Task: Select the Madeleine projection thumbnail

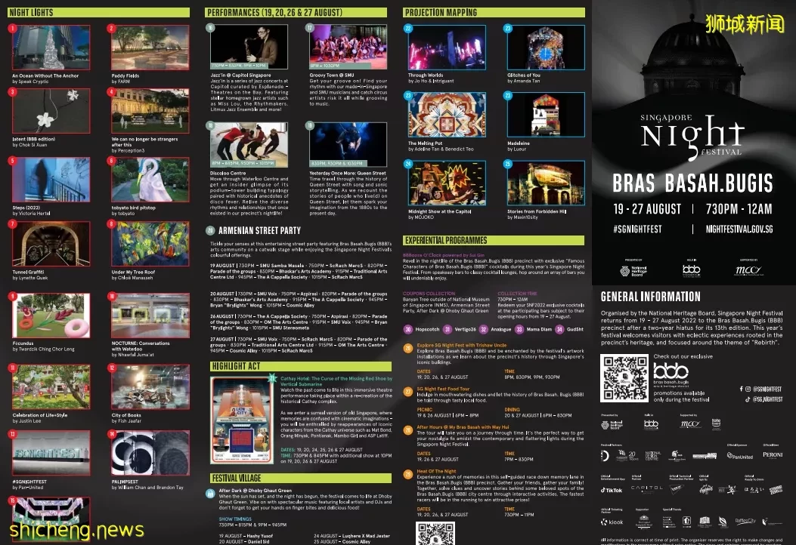Action: click(546, 115)
